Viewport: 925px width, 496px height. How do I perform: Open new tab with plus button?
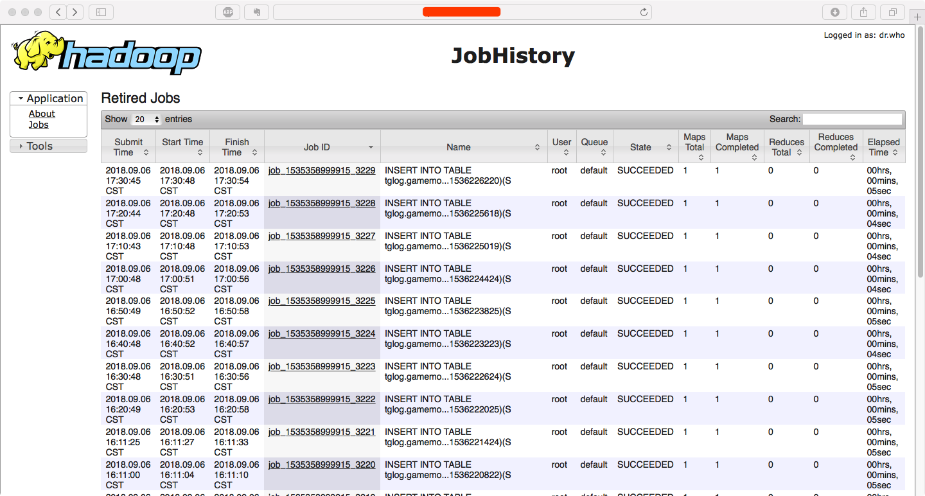click(x=917, y=17)
